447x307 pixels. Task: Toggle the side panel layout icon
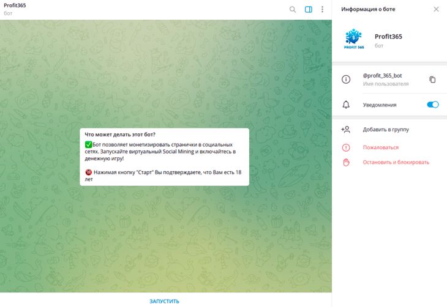point(309,10)
